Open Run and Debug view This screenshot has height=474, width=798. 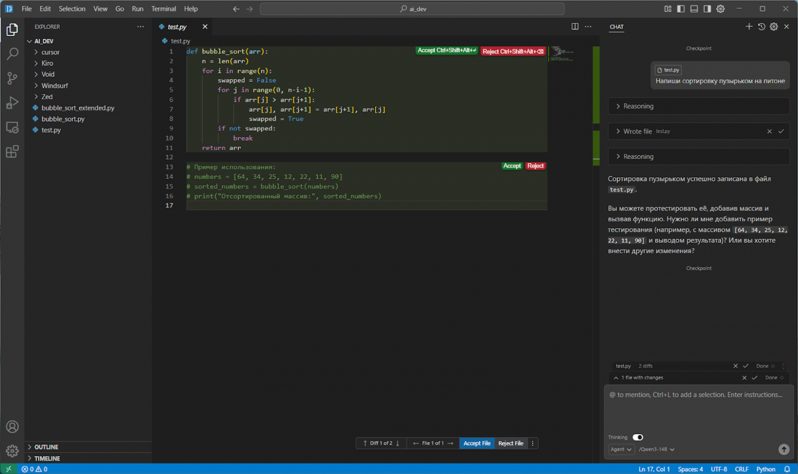pos(12,103)
